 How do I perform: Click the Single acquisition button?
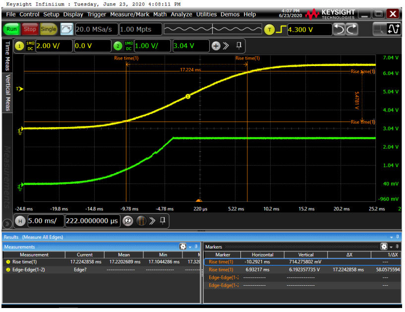[x=49, y=29]
